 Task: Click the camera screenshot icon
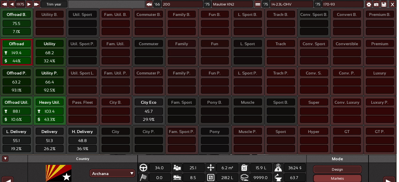tap(376, 4)
